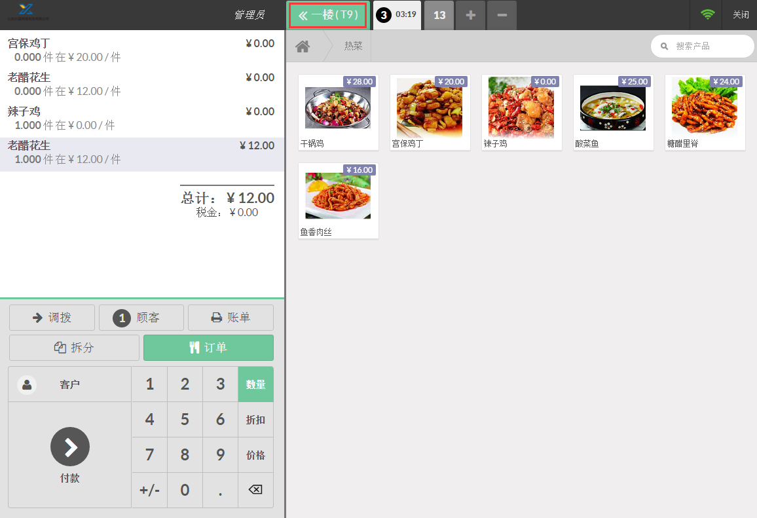Open the customer selection button
757x518 pixels.
[x=69, y=384]
